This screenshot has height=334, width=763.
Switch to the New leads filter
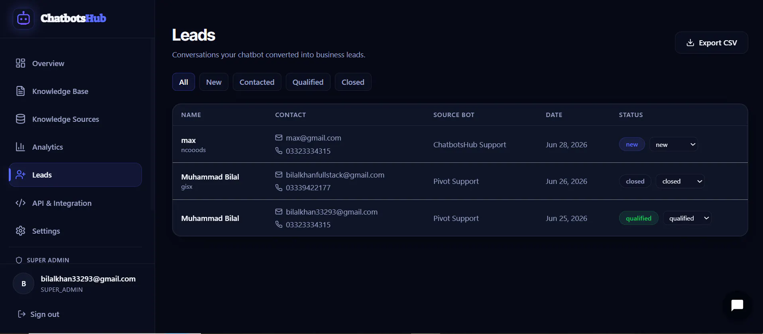[214, 82]
